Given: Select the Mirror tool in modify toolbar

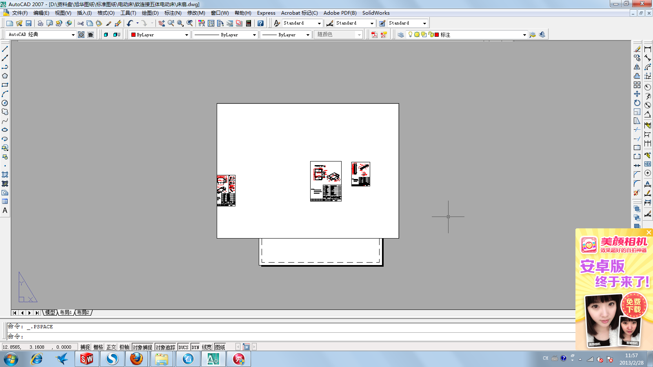Looking at the screenshot, I should [x=637, y=67].
